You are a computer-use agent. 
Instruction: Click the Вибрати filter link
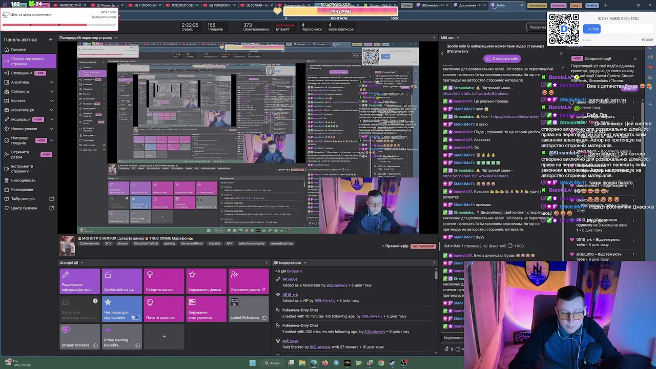[295, 271]
